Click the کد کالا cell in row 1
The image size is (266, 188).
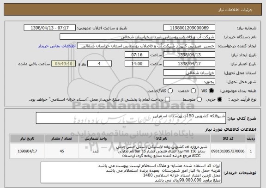click(228, 151)
